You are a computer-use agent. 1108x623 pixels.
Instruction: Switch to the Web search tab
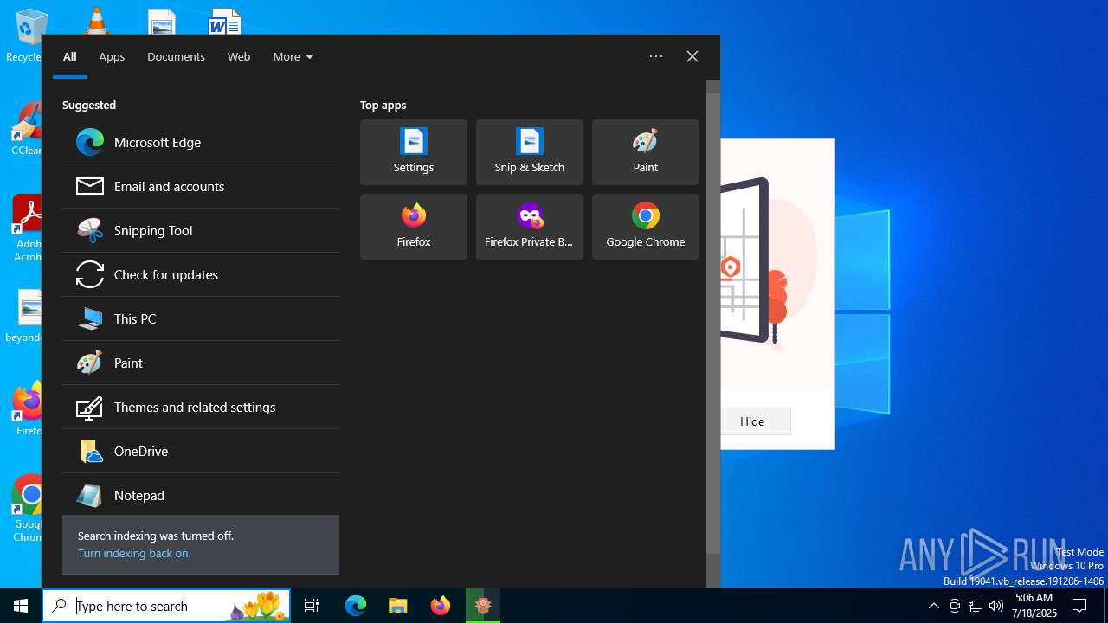pyautogui.click(x=239, y=57)
